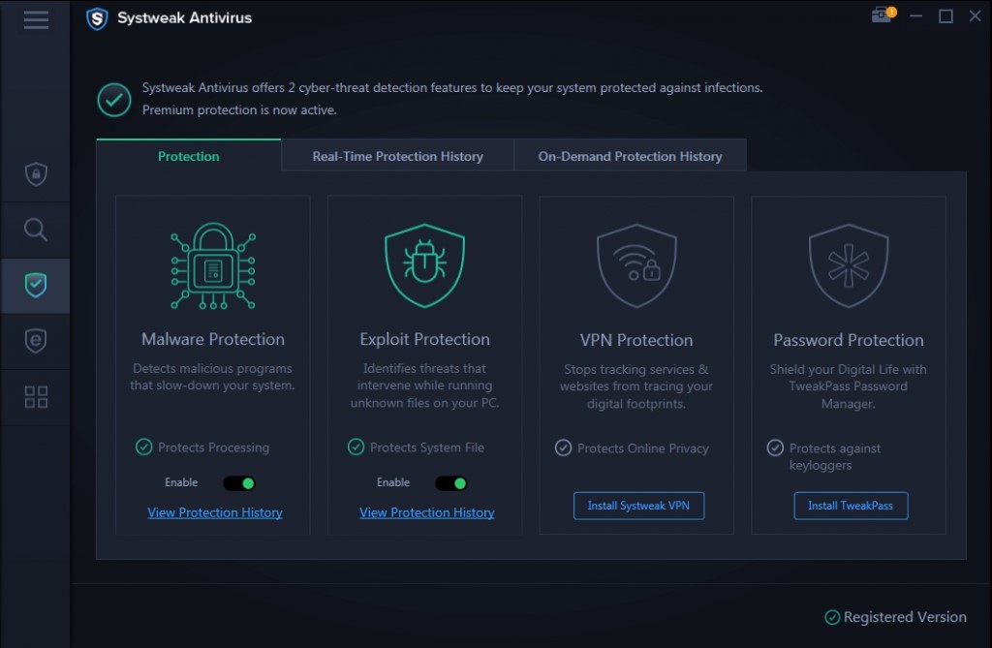Click the Password Protection asterisk shield icon
The height and width of the screenshot is (648, 992).
click(x=849, y=265)
